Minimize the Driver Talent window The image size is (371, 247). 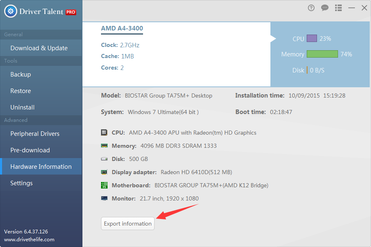tap(352, 8)
